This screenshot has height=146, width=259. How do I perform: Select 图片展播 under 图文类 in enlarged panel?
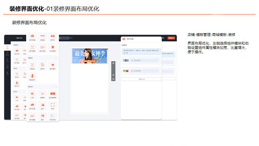click(32, 117)
